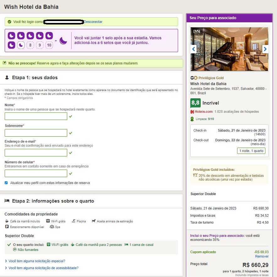Image resolution: width=277 pixels, height=277 pixels.
Task: Remove the applied coupon
Action: point(262,256)
